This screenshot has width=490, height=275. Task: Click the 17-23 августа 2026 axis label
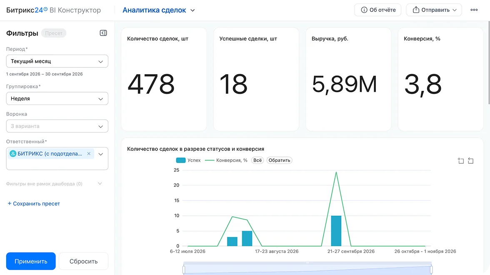pos(277,251)
